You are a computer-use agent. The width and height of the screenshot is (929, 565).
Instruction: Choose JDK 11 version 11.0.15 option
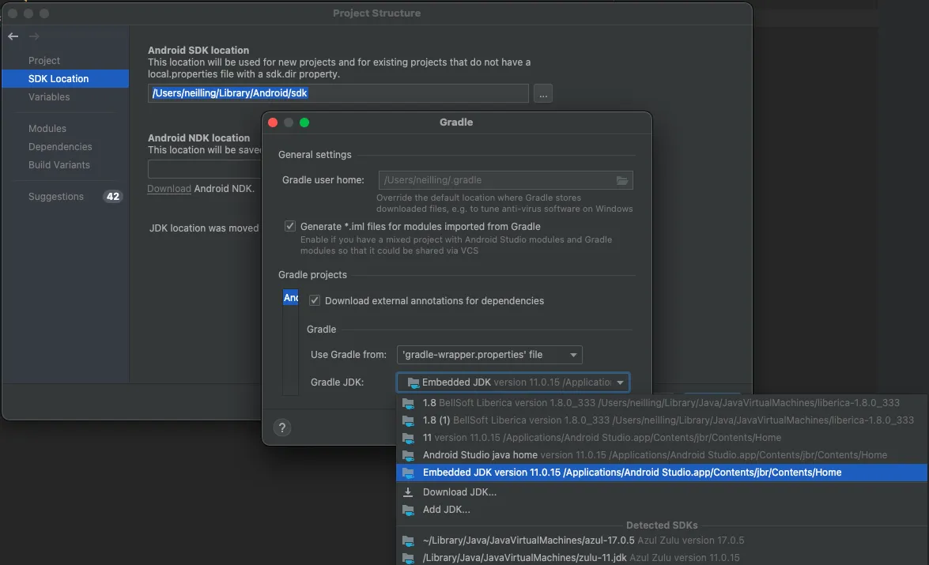click(x=661, y=439)
